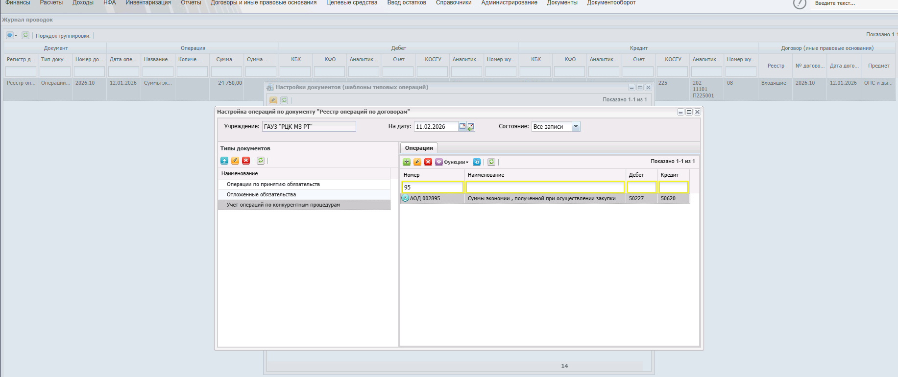Image resolution: width=898 pixels, height=377 pixels.
Task: Focus the Введите текст... search box
Action: 854,3
